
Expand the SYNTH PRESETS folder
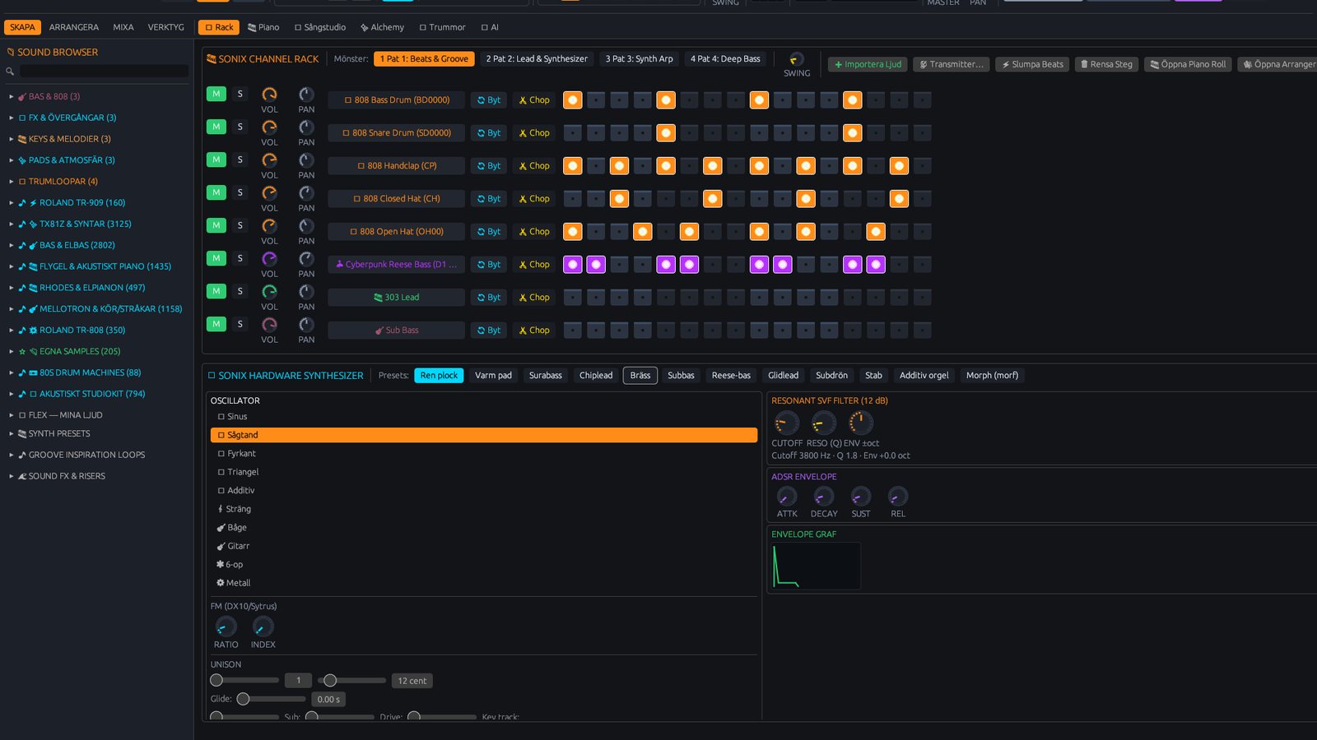click(x=12, y=433)
